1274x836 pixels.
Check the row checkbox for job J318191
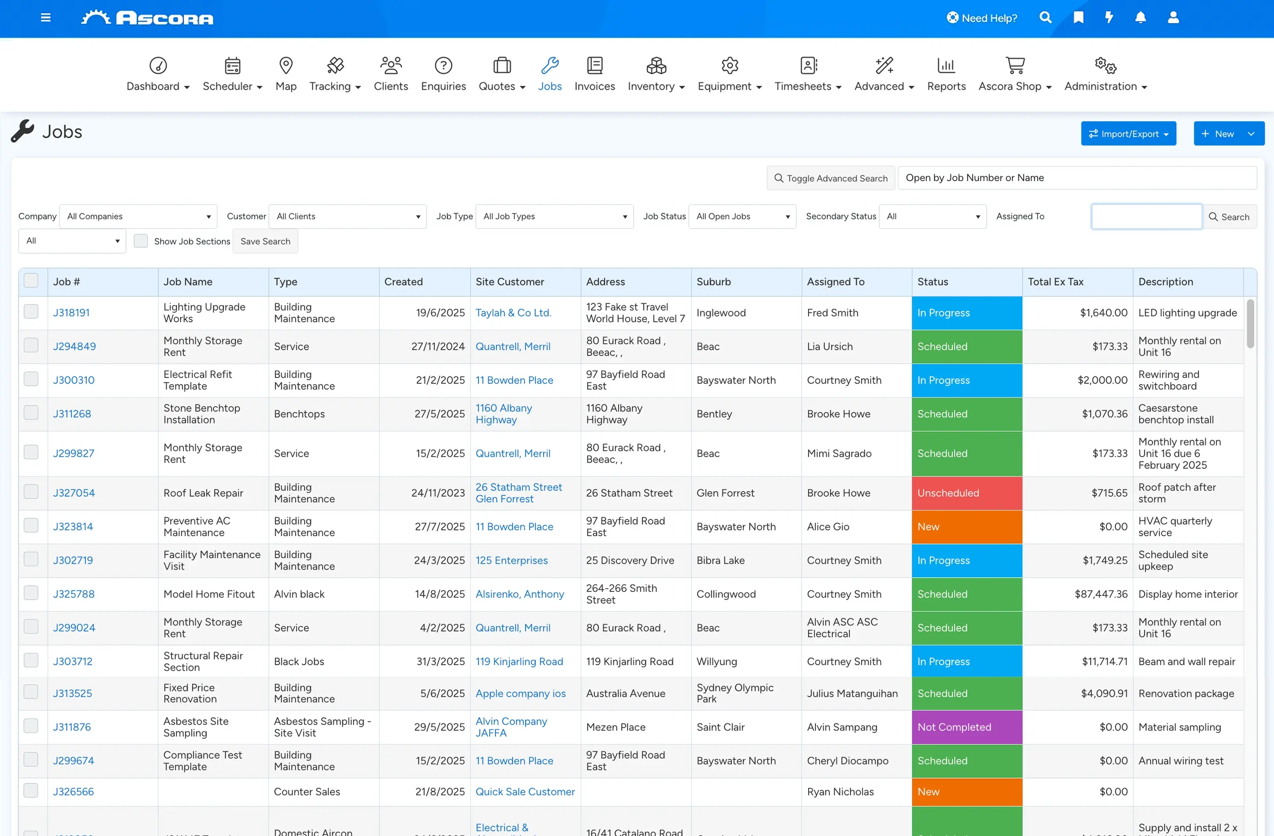coord(31,311)
